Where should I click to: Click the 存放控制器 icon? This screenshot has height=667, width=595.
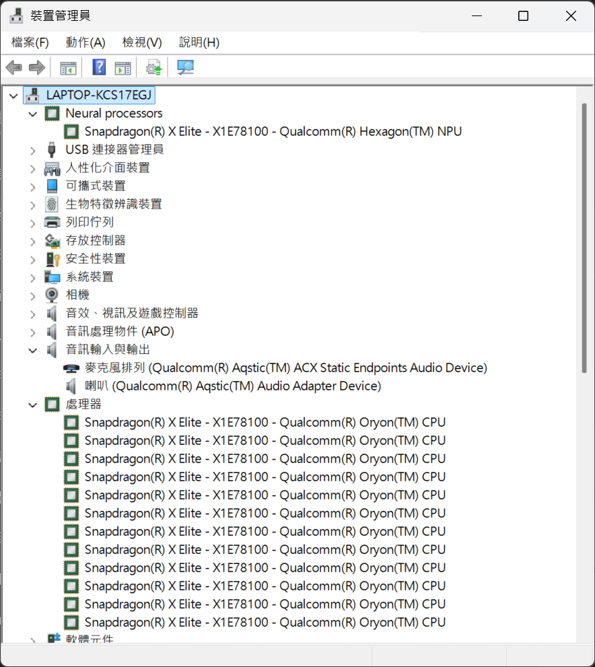pos(52,241)
